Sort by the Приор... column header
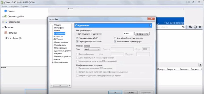 click(161, 69)
